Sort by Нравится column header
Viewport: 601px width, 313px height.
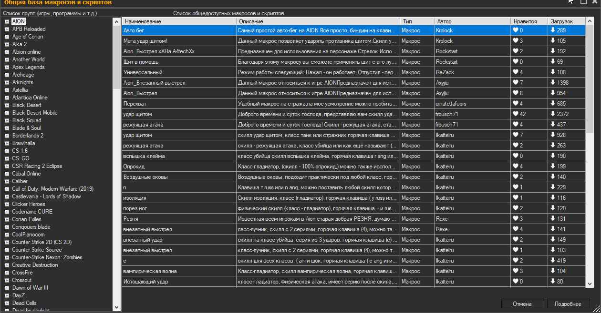[529, 21]
